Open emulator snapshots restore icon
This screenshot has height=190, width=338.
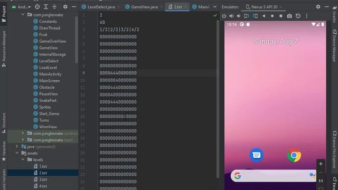298,16
